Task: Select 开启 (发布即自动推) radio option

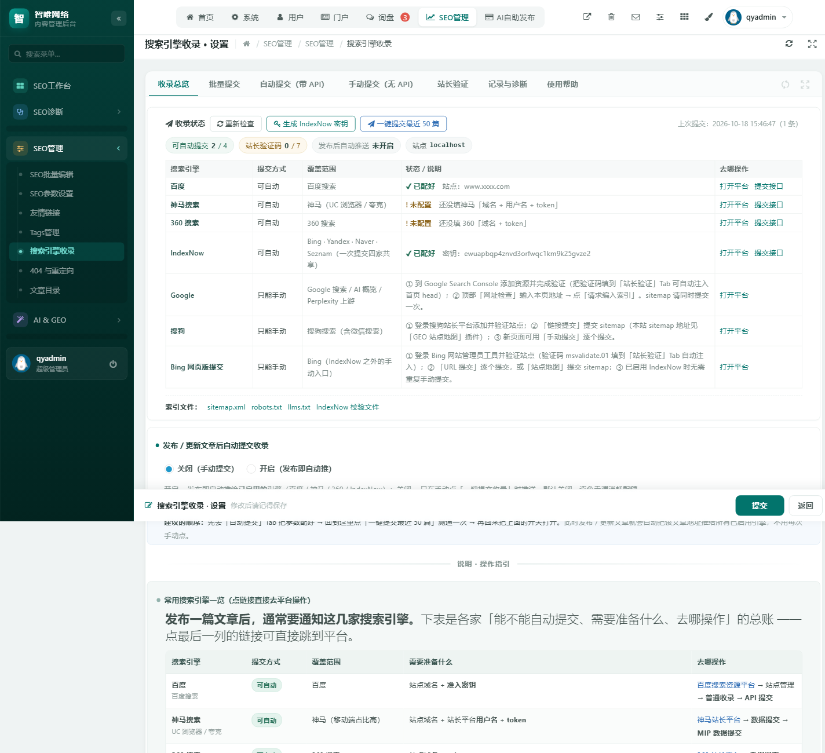Action: (251, 469)
